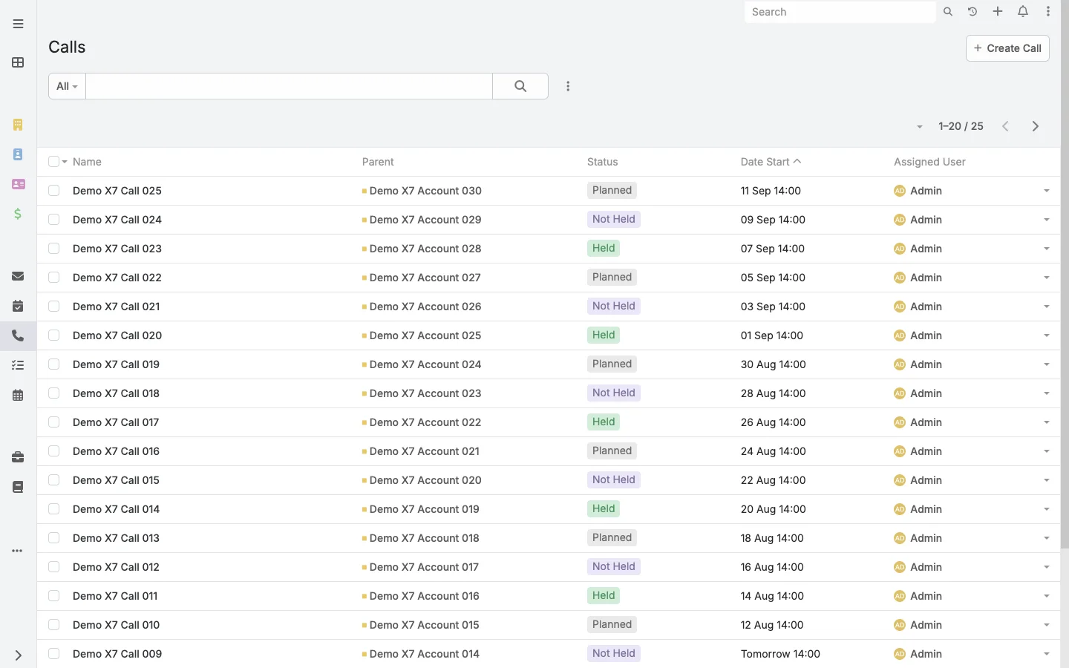Open Knowledge Base from the book icon

click(18, 487)
